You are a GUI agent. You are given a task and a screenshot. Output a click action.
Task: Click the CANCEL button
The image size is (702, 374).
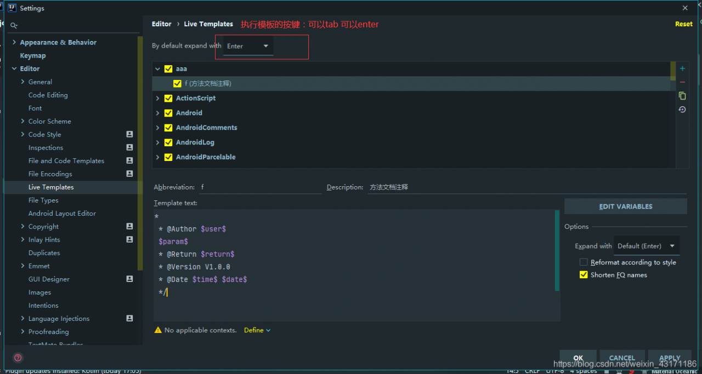622,358
